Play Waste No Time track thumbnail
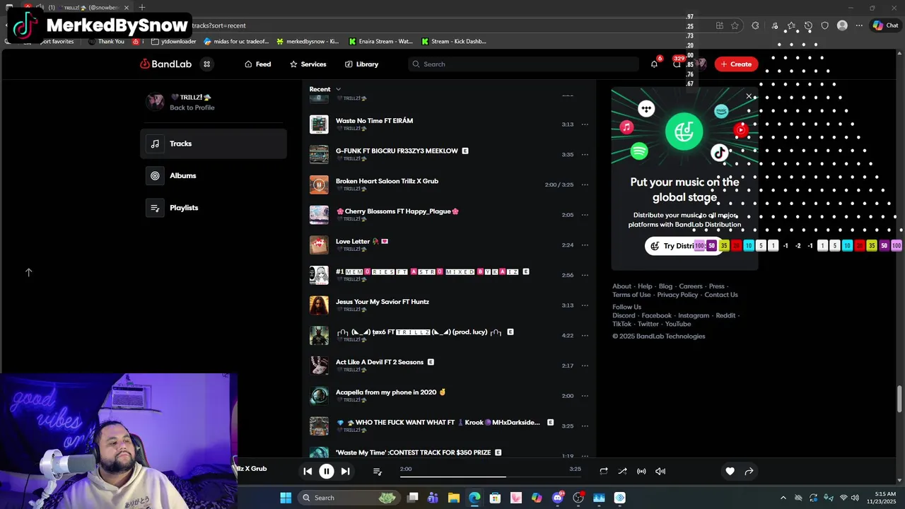Screen dimensions: 905x509 pos(319,124)
